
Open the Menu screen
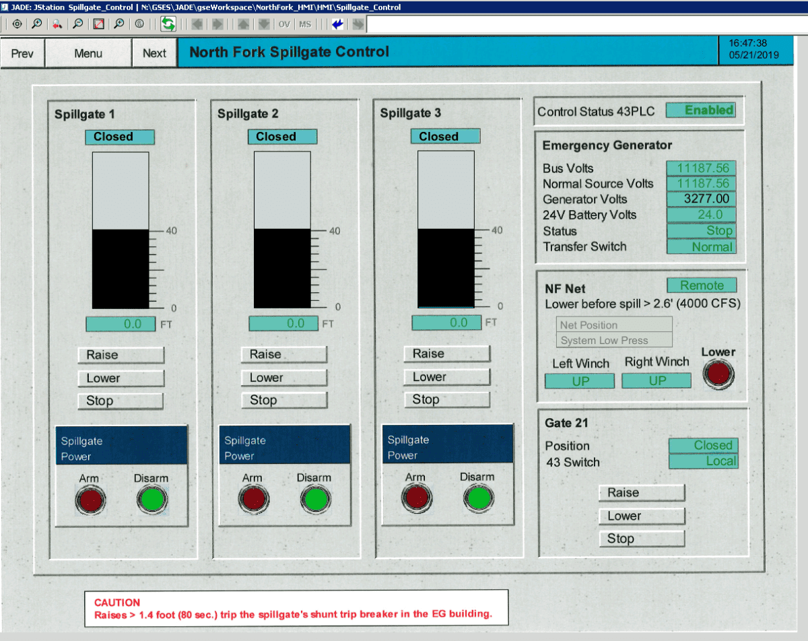tap(88, 53)
